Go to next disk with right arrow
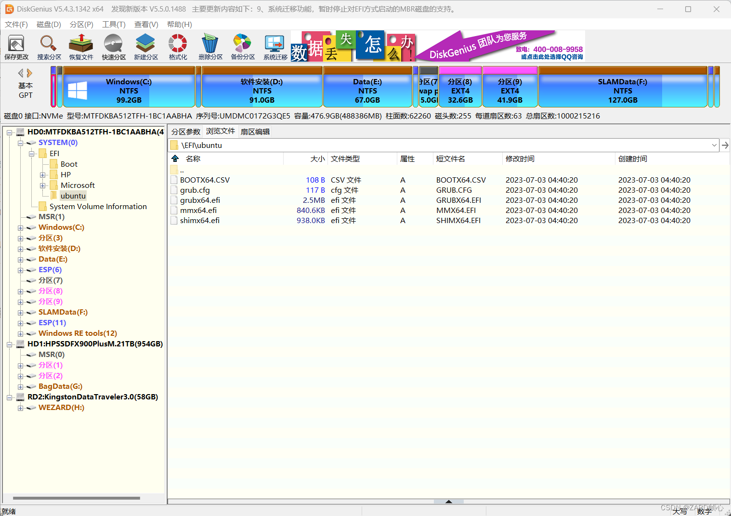Image resolution: width=731 pixels, height=516 pixels. click(29, 73)
